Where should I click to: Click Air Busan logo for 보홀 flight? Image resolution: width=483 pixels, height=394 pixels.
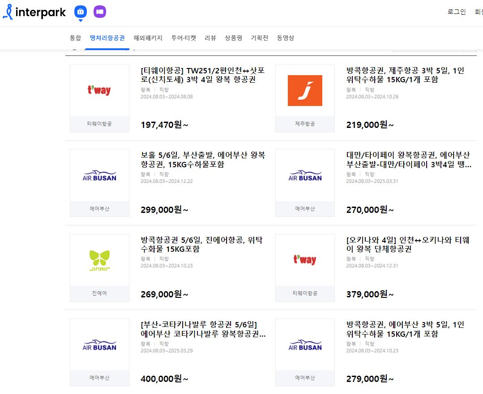[x=99, y=175]
